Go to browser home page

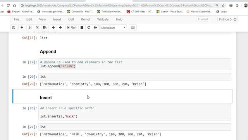[x=15, y=5]
